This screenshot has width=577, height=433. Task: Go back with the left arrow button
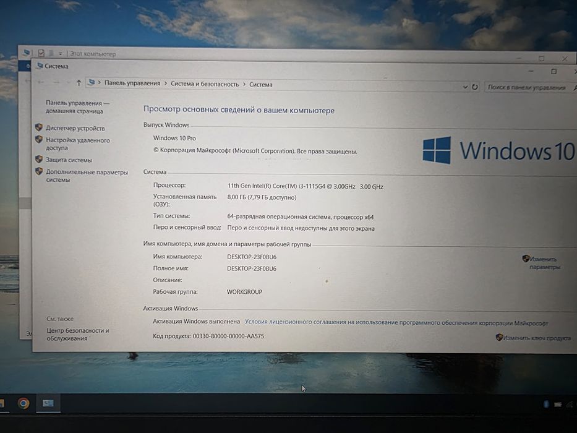click(41, 82)
